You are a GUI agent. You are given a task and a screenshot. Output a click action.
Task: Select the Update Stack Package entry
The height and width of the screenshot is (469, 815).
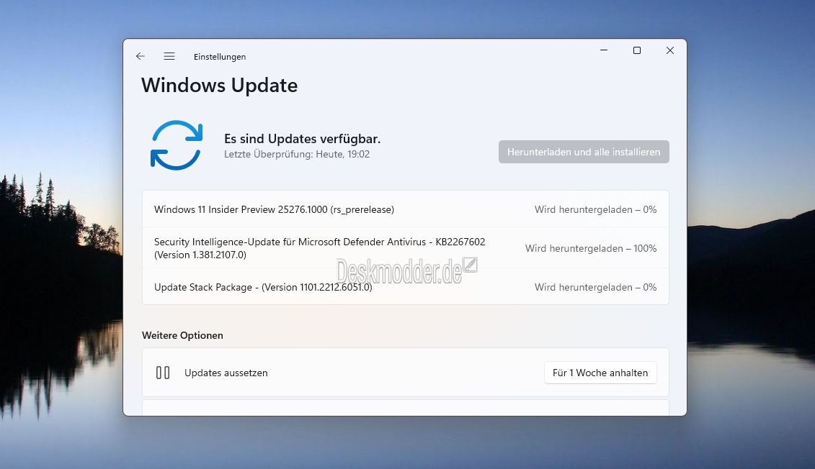[x=406, y=287]
